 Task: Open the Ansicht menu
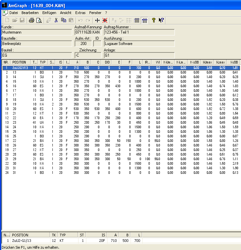tap(66, 13)
